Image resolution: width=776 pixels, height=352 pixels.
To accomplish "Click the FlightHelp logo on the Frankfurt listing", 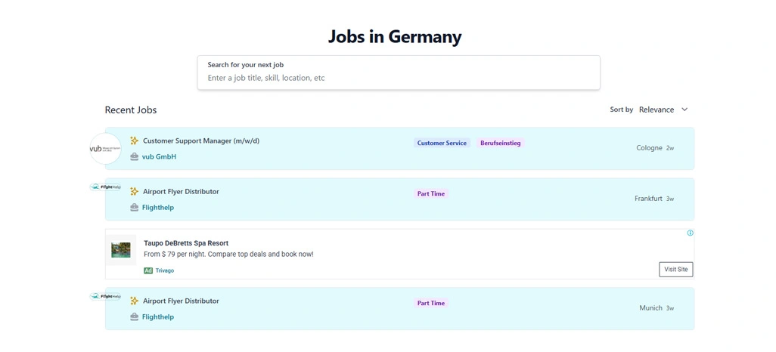I will pyautogui.click(x=105, y=187).
